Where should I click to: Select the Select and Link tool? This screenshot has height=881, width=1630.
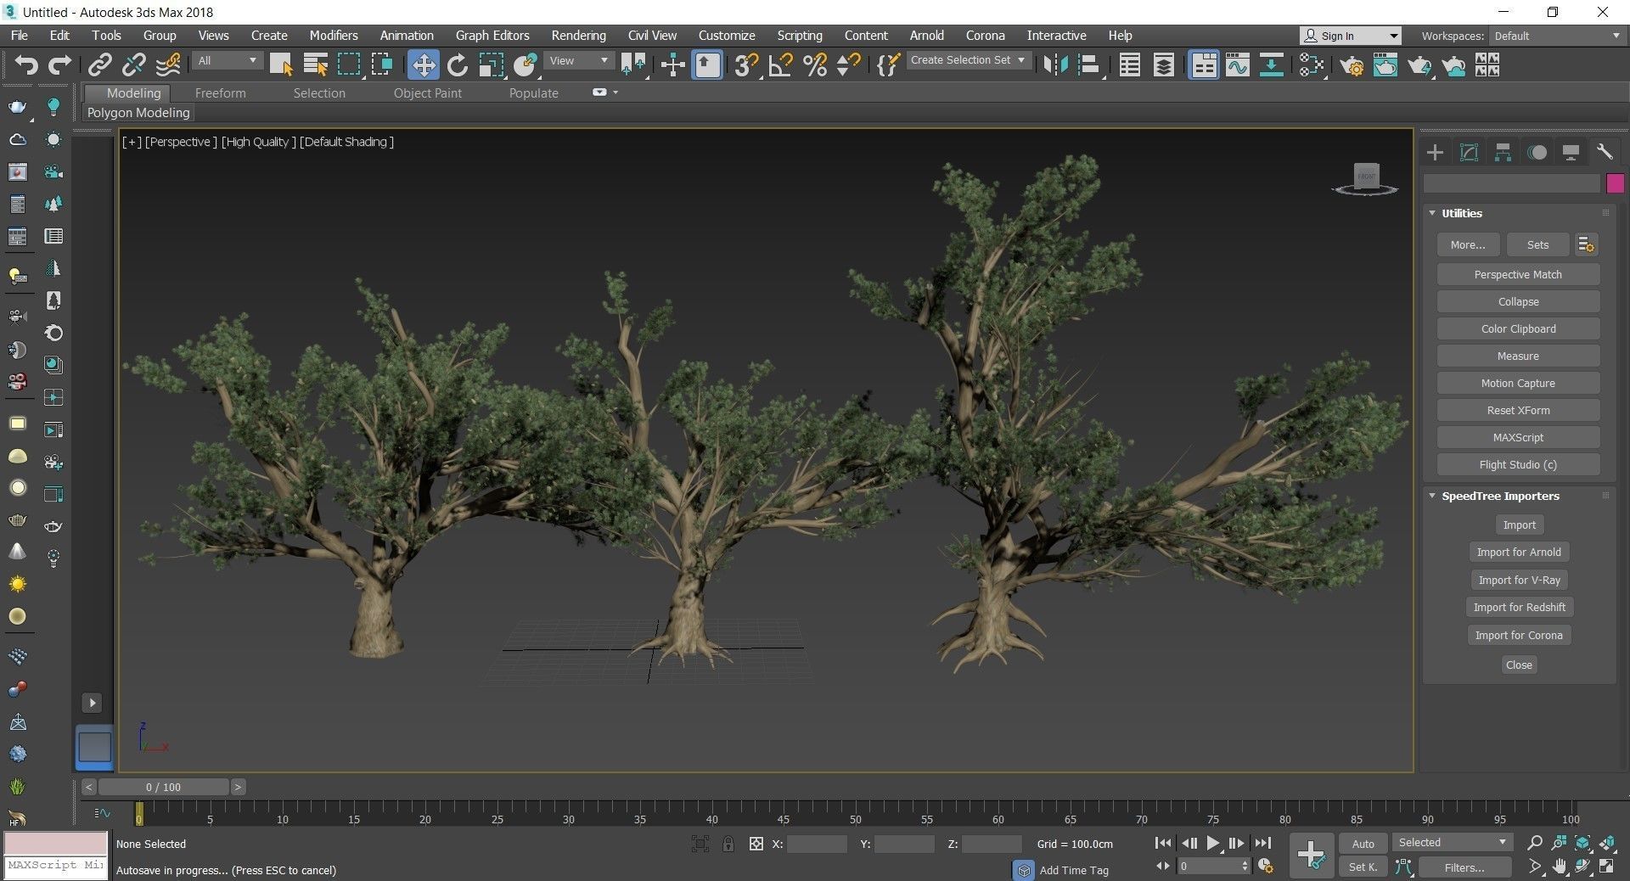pos(100,65)
